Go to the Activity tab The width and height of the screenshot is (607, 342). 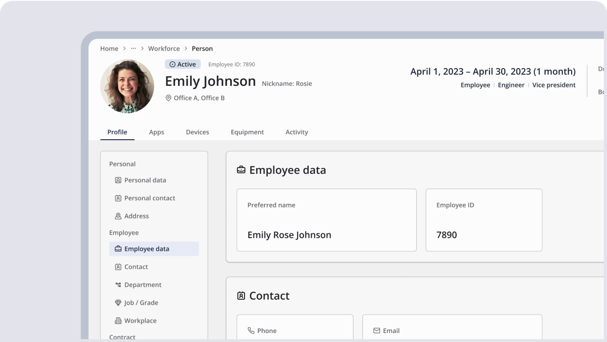(297, 132)
